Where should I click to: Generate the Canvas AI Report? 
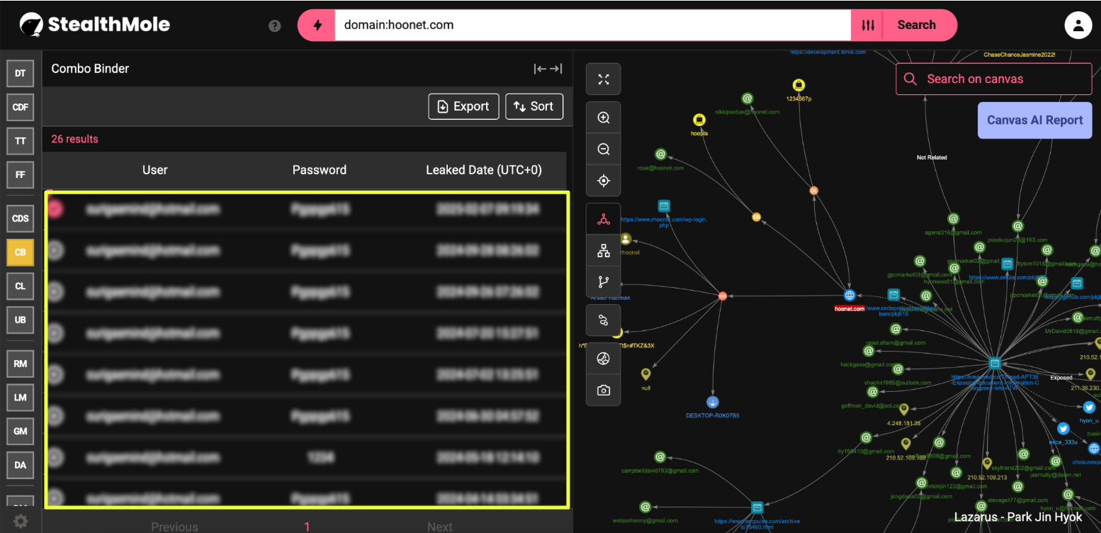pyautogui.click(x=1034, y=120)
